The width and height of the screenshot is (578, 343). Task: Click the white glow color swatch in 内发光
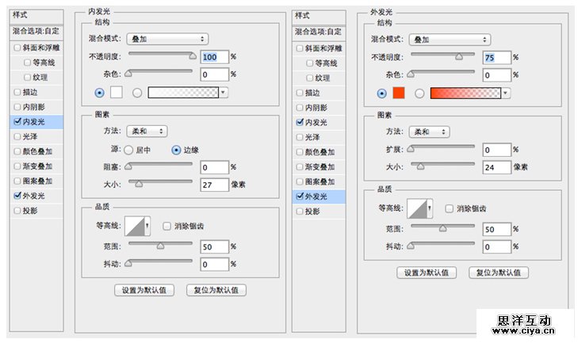tap(116, 92)
